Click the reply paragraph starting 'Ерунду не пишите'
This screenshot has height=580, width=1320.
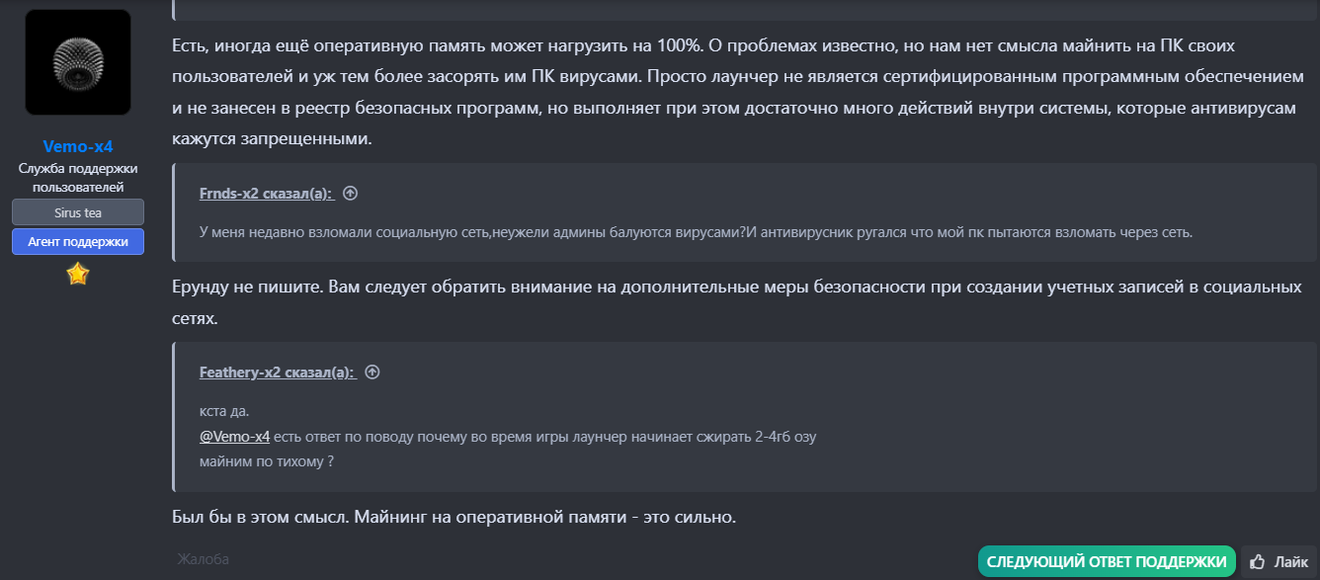(x=736, y=302)
